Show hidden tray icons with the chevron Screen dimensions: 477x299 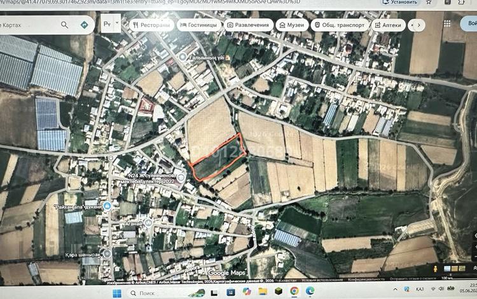click(395, 289)
